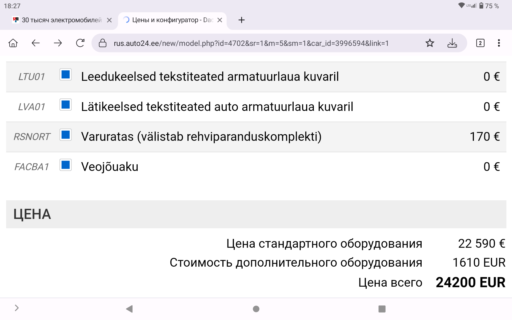
Task: Bookmark this page with the star
Action: tap(430, 43)
